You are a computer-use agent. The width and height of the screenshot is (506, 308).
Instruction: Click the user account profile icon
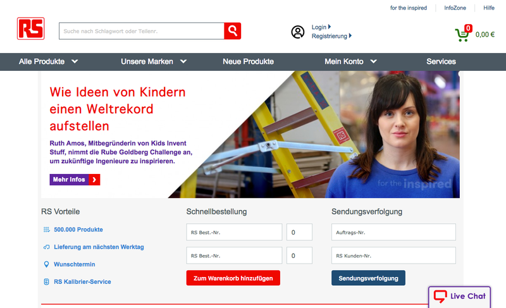tap(297, 32)
